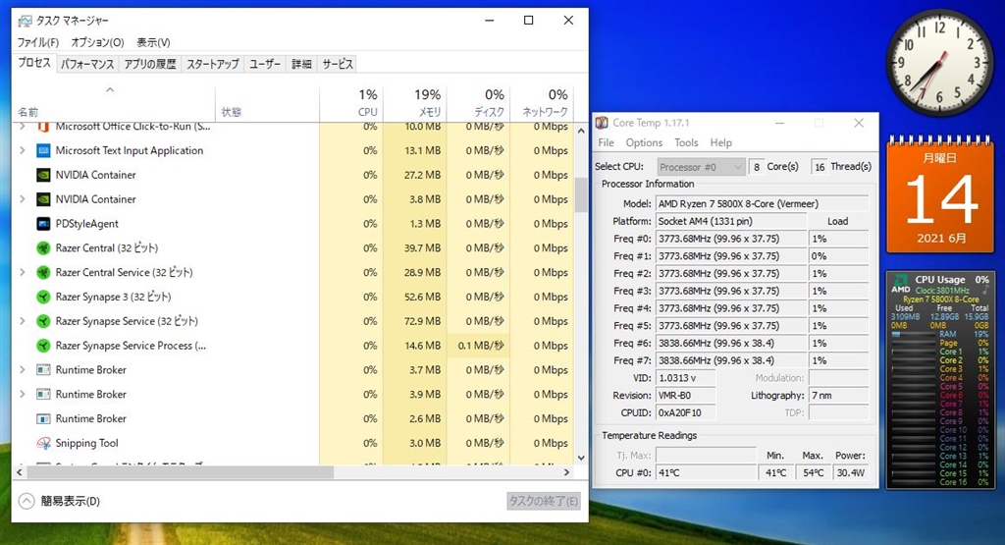Open Core Temp Tools menu
Screen dimensions: 1005x545
686,142
